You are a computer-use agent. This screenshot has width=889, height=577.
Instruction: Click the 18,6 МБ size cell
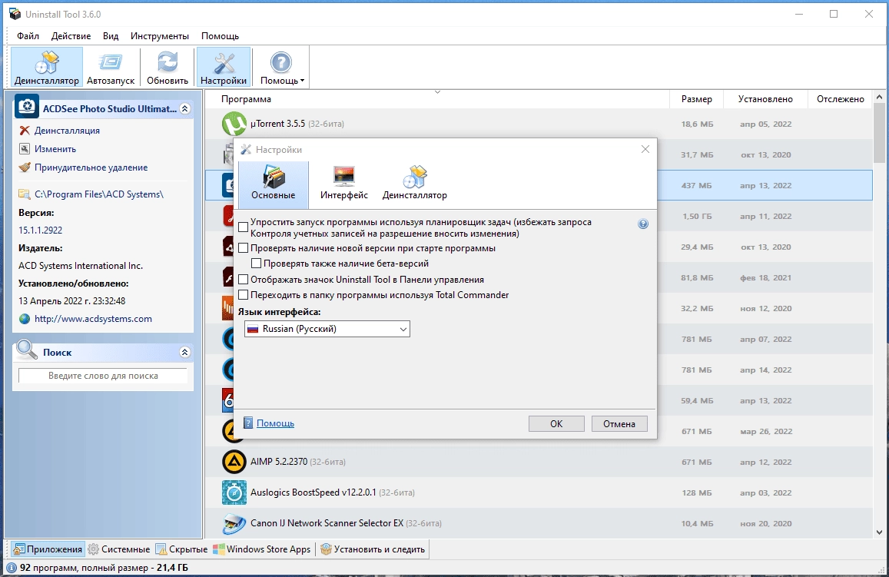pyautogui.click(x=697, y=124)
